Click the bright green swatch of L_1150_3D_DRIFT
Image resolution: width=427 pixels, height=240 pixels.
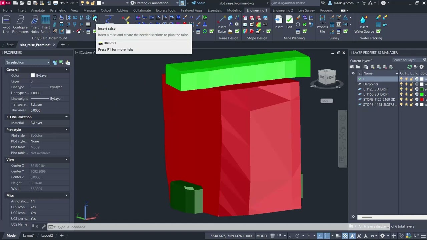[x=422, y=94]
